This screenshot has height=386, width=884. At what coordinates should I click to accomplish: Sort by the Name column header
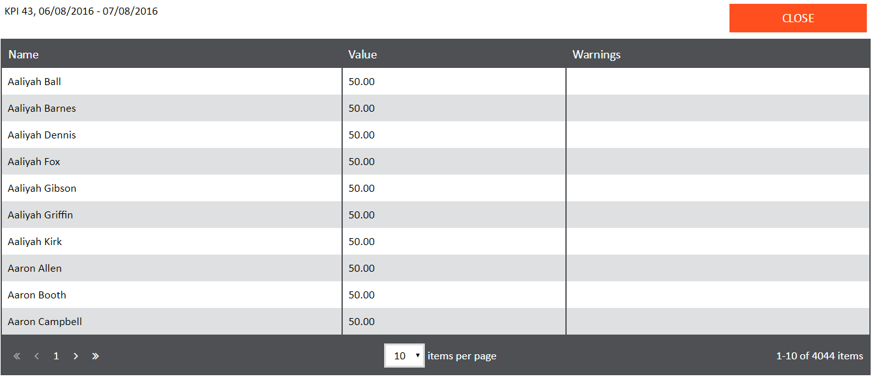point(24,55)
